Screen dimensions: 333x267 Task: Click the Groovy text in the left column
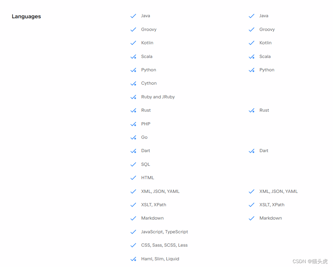click(149, 30)
